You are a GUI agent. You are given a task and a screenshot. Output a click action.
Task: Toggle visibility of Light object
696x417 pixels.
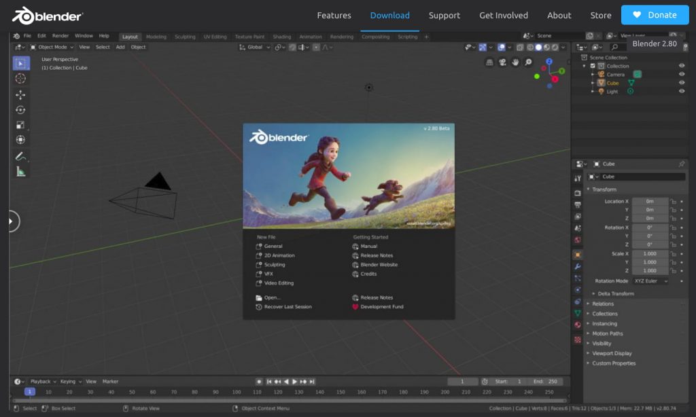(682, 91)
